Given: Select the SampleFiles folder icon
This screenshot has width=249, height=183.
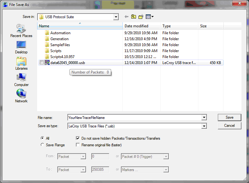Looking at the screenshot, I should (47, 45).
